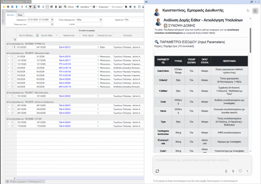Collapse the ΠΕΛ00078 customer group
Viewport: 261px width, 184px height.
coord(7,102)
